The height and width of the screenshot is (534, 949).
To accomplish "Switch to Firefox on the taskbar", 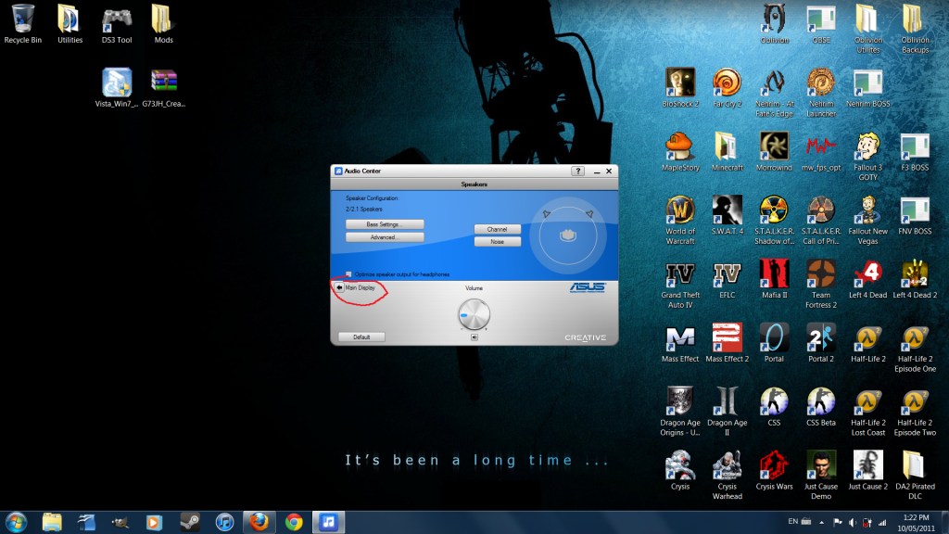I will click(x=259, y=522).
